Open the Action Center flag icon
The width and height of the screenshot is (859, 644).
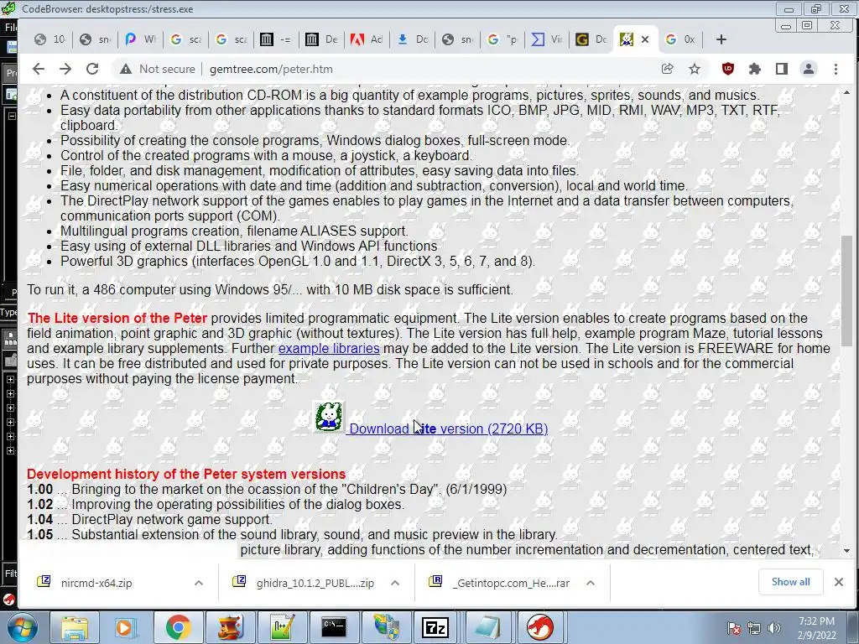[733, 628]
